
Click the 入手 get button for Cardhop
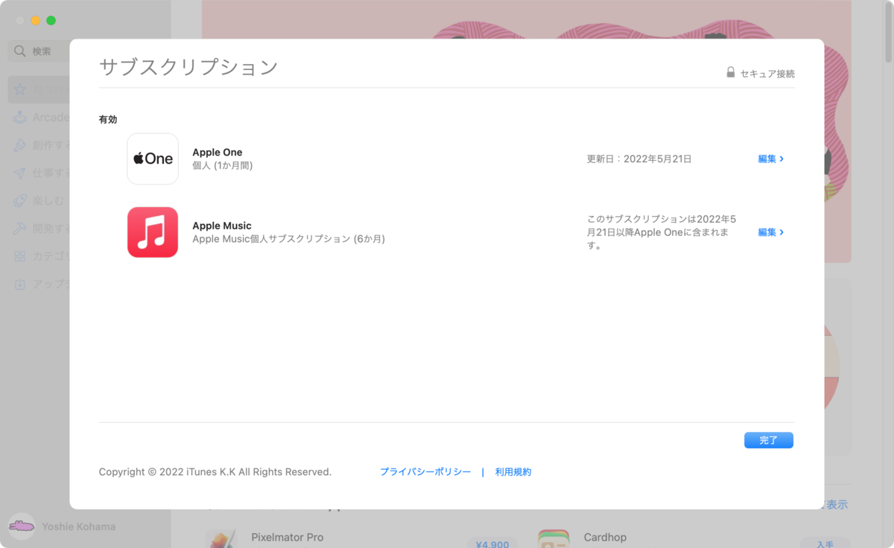pos(825,544)
